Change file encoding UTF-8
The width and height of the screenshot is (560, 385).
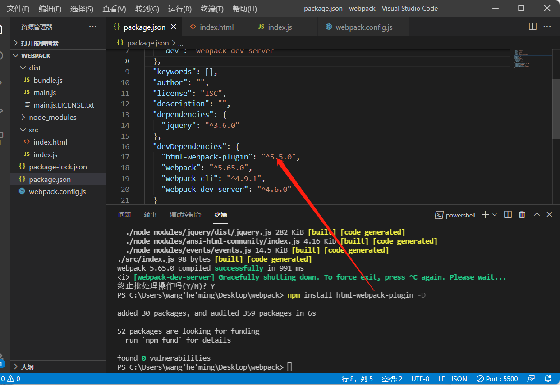(x=420, y=379)
